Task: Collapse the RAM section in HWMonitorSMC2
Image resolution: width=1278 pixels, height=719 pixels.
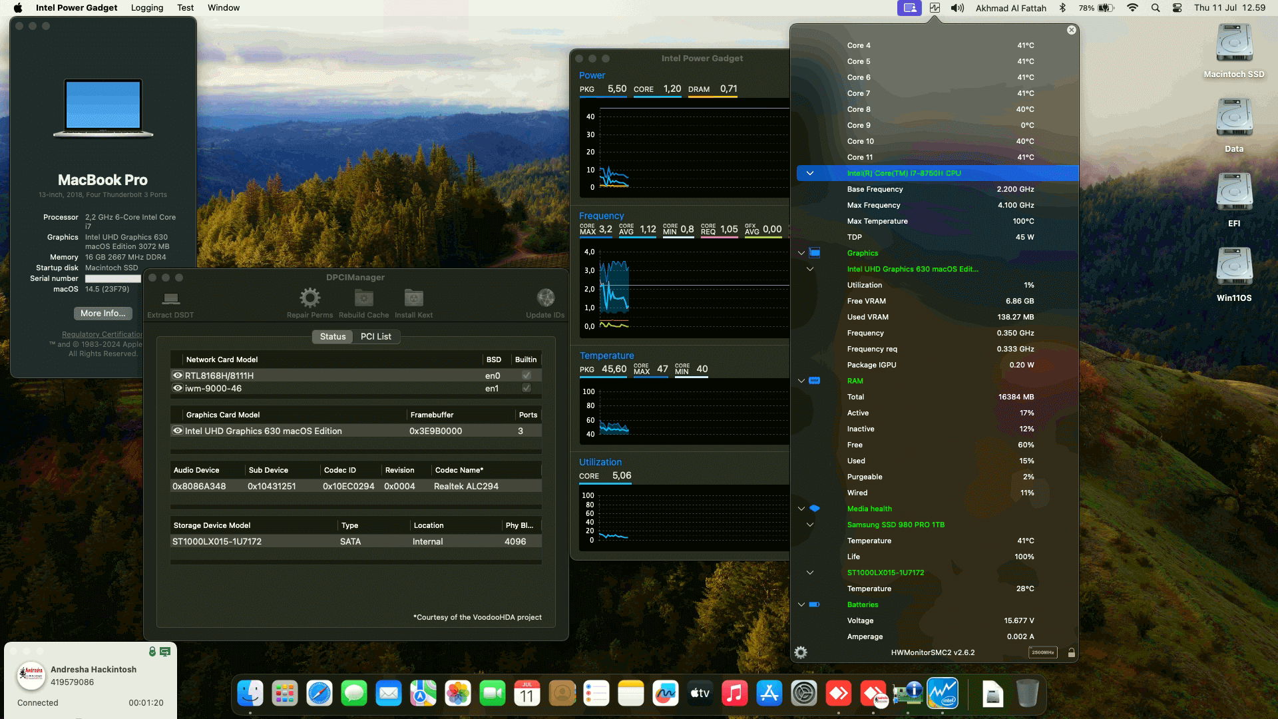Action: [x=801, y=380]
